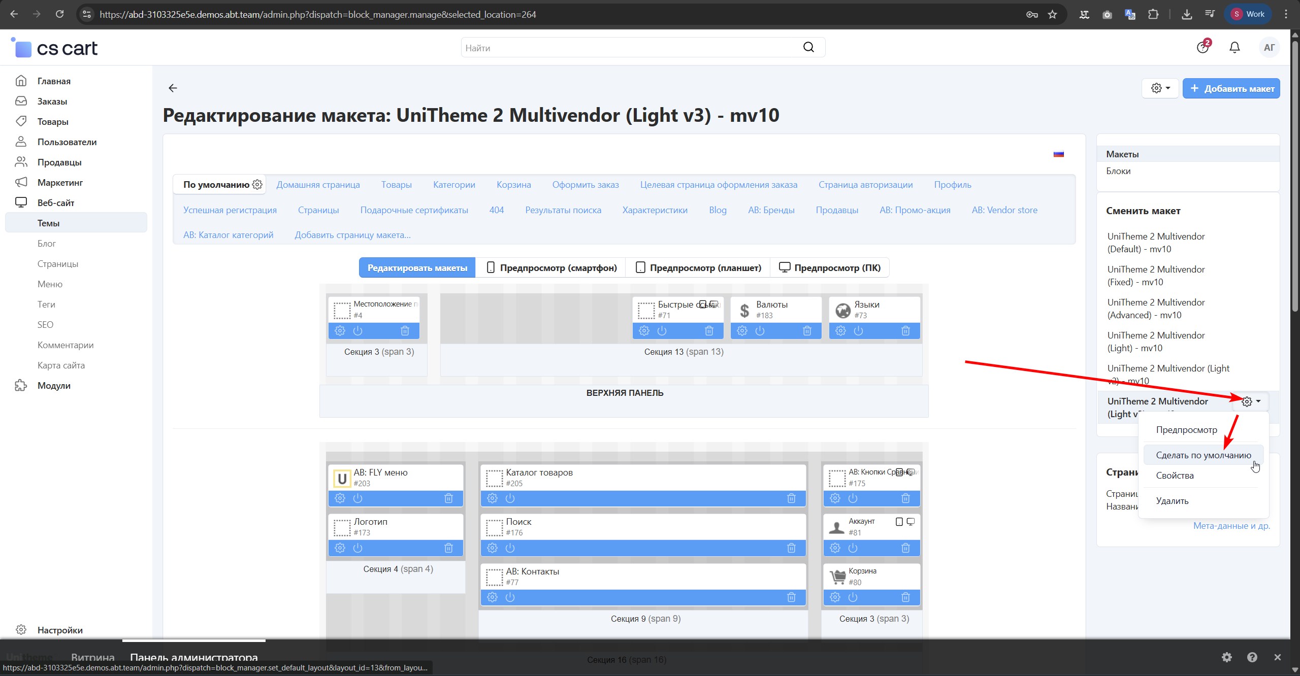The image size is (1300, 676).
Task: Delete the Валюты block
Action: (807, 331)
